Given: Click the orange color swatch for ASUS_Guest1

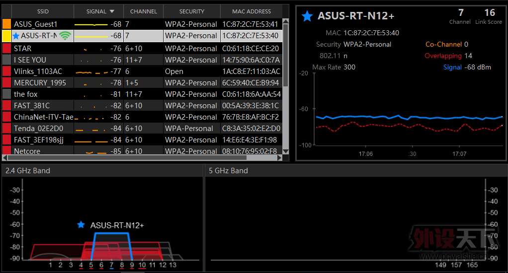Looking at the screenshot, I should coord(7,24).
